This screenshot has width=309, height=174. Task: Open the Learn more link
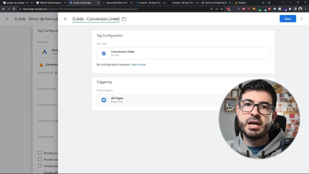[139, 65]
